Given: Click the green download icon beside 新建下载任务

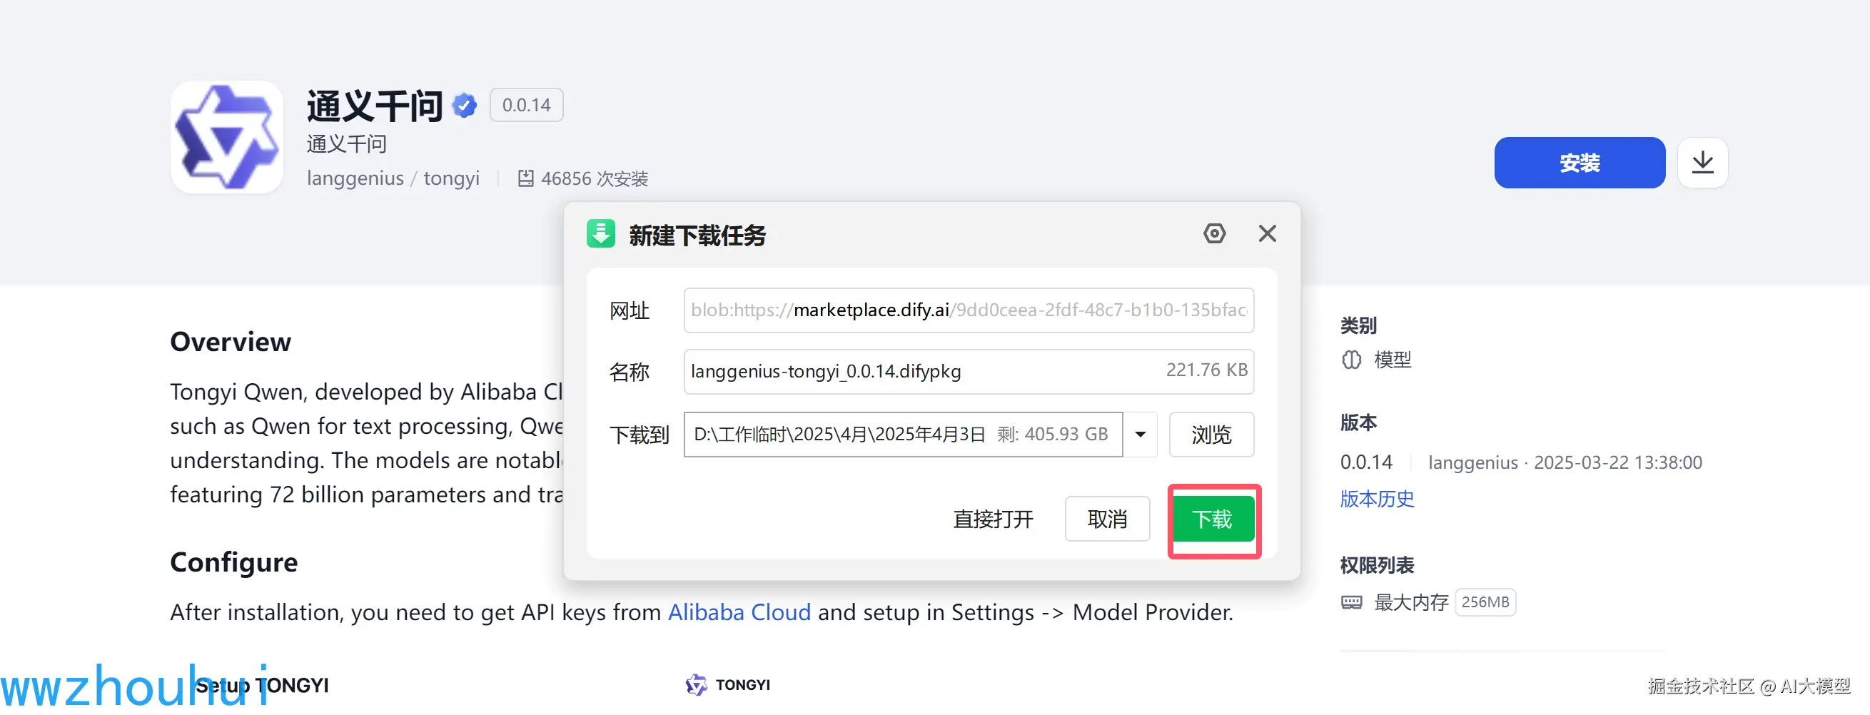Looking at the screenshot, I should coord(601,234).
